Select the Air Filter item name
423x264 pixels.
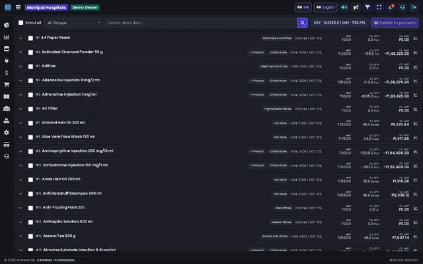click(x=50, y=108)
